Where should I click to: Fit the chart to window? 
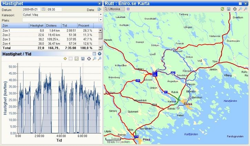tap(89, 59)
